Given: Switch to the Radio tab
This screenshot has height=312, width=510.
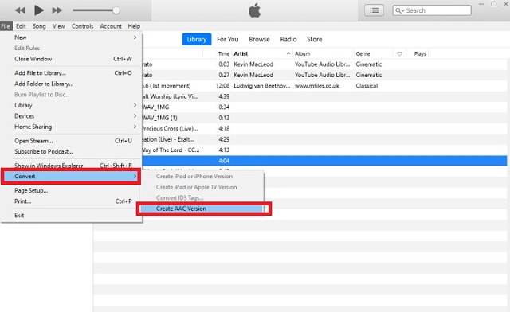Looking at the screenshot, I should 288,39.
